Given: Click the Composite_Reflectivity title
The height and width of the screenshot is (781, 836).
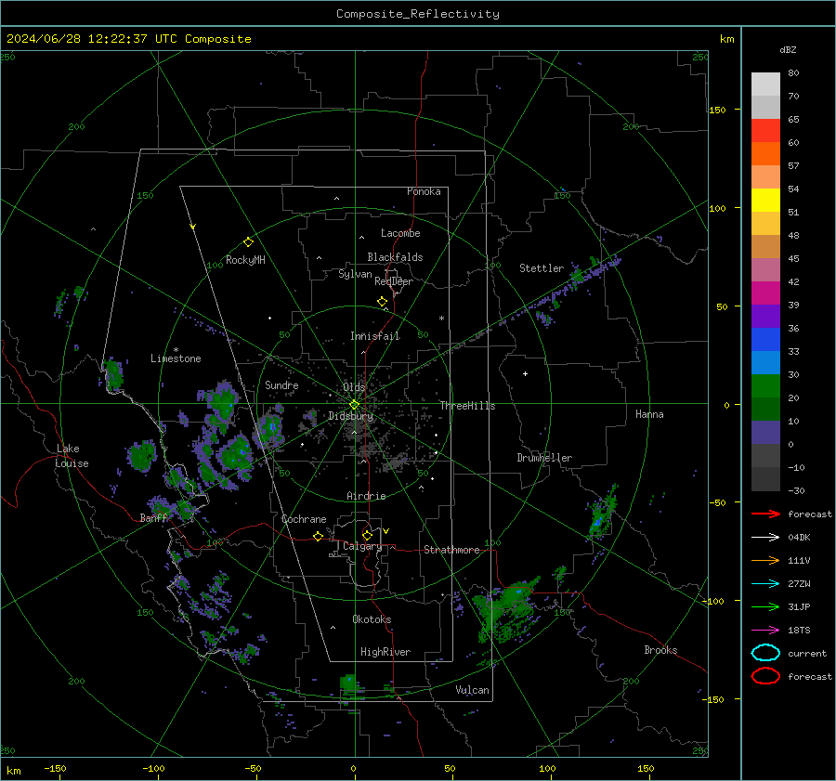Looking at the screenshot, I should pos(418,14).
